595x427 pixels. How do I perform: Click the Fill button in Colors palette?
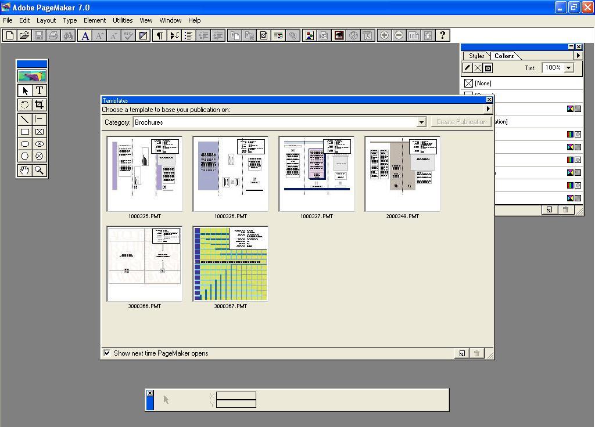point(478,68)
